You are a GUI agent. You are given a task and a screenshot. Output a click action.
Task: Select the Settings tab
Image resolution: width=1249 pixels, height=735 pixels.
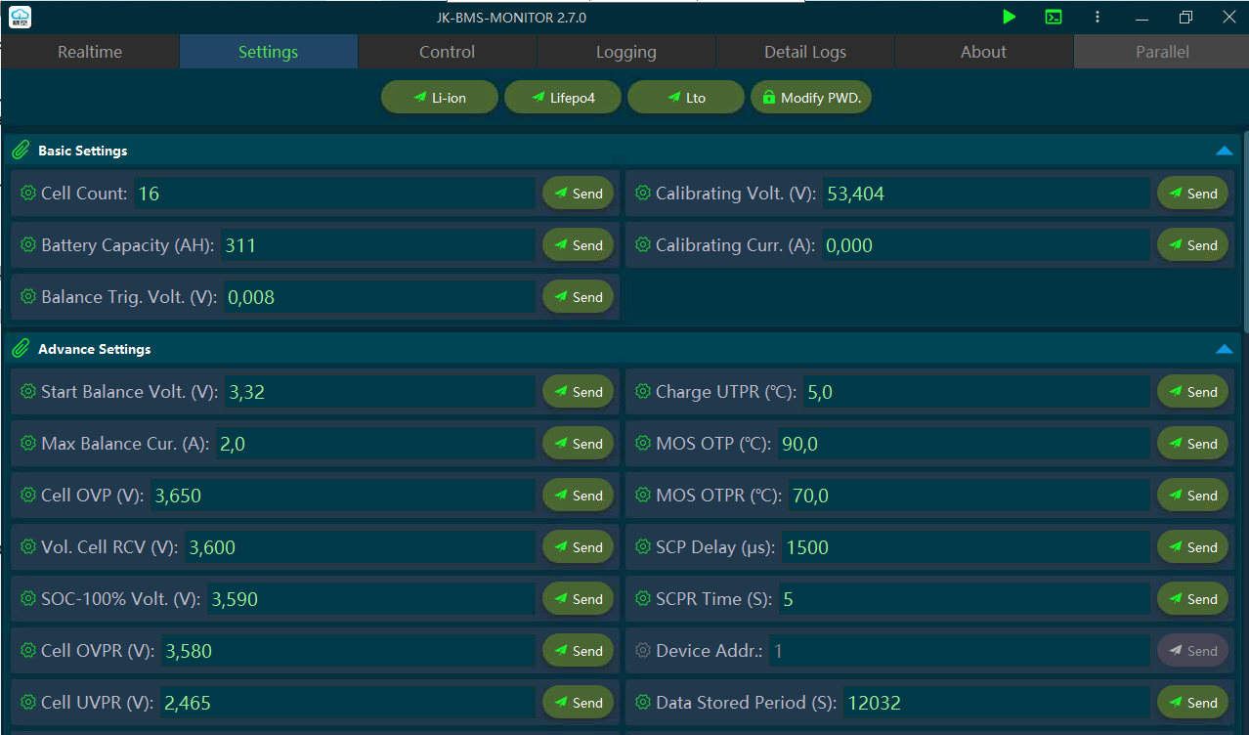(269, 52)
